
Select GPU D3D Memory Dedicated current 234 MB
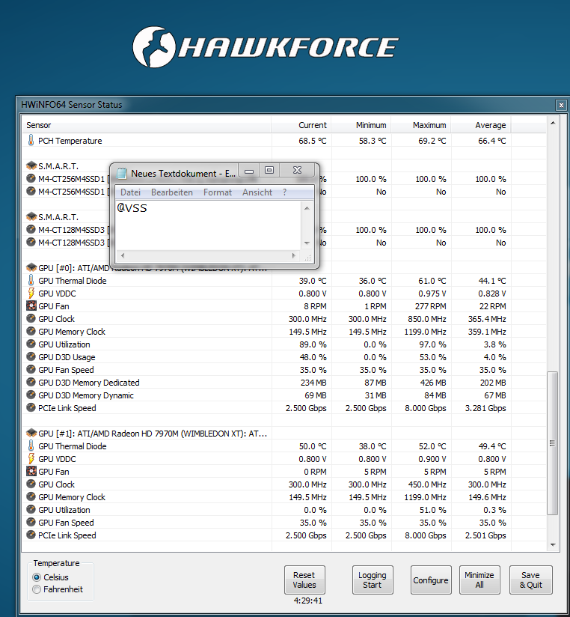313,383
